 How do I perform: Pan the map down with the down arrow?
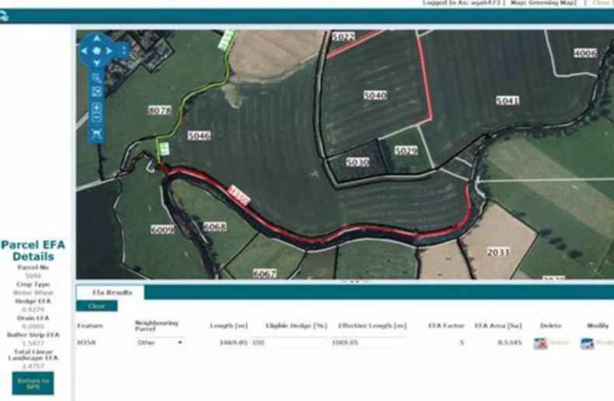click(x=96, y=63)
